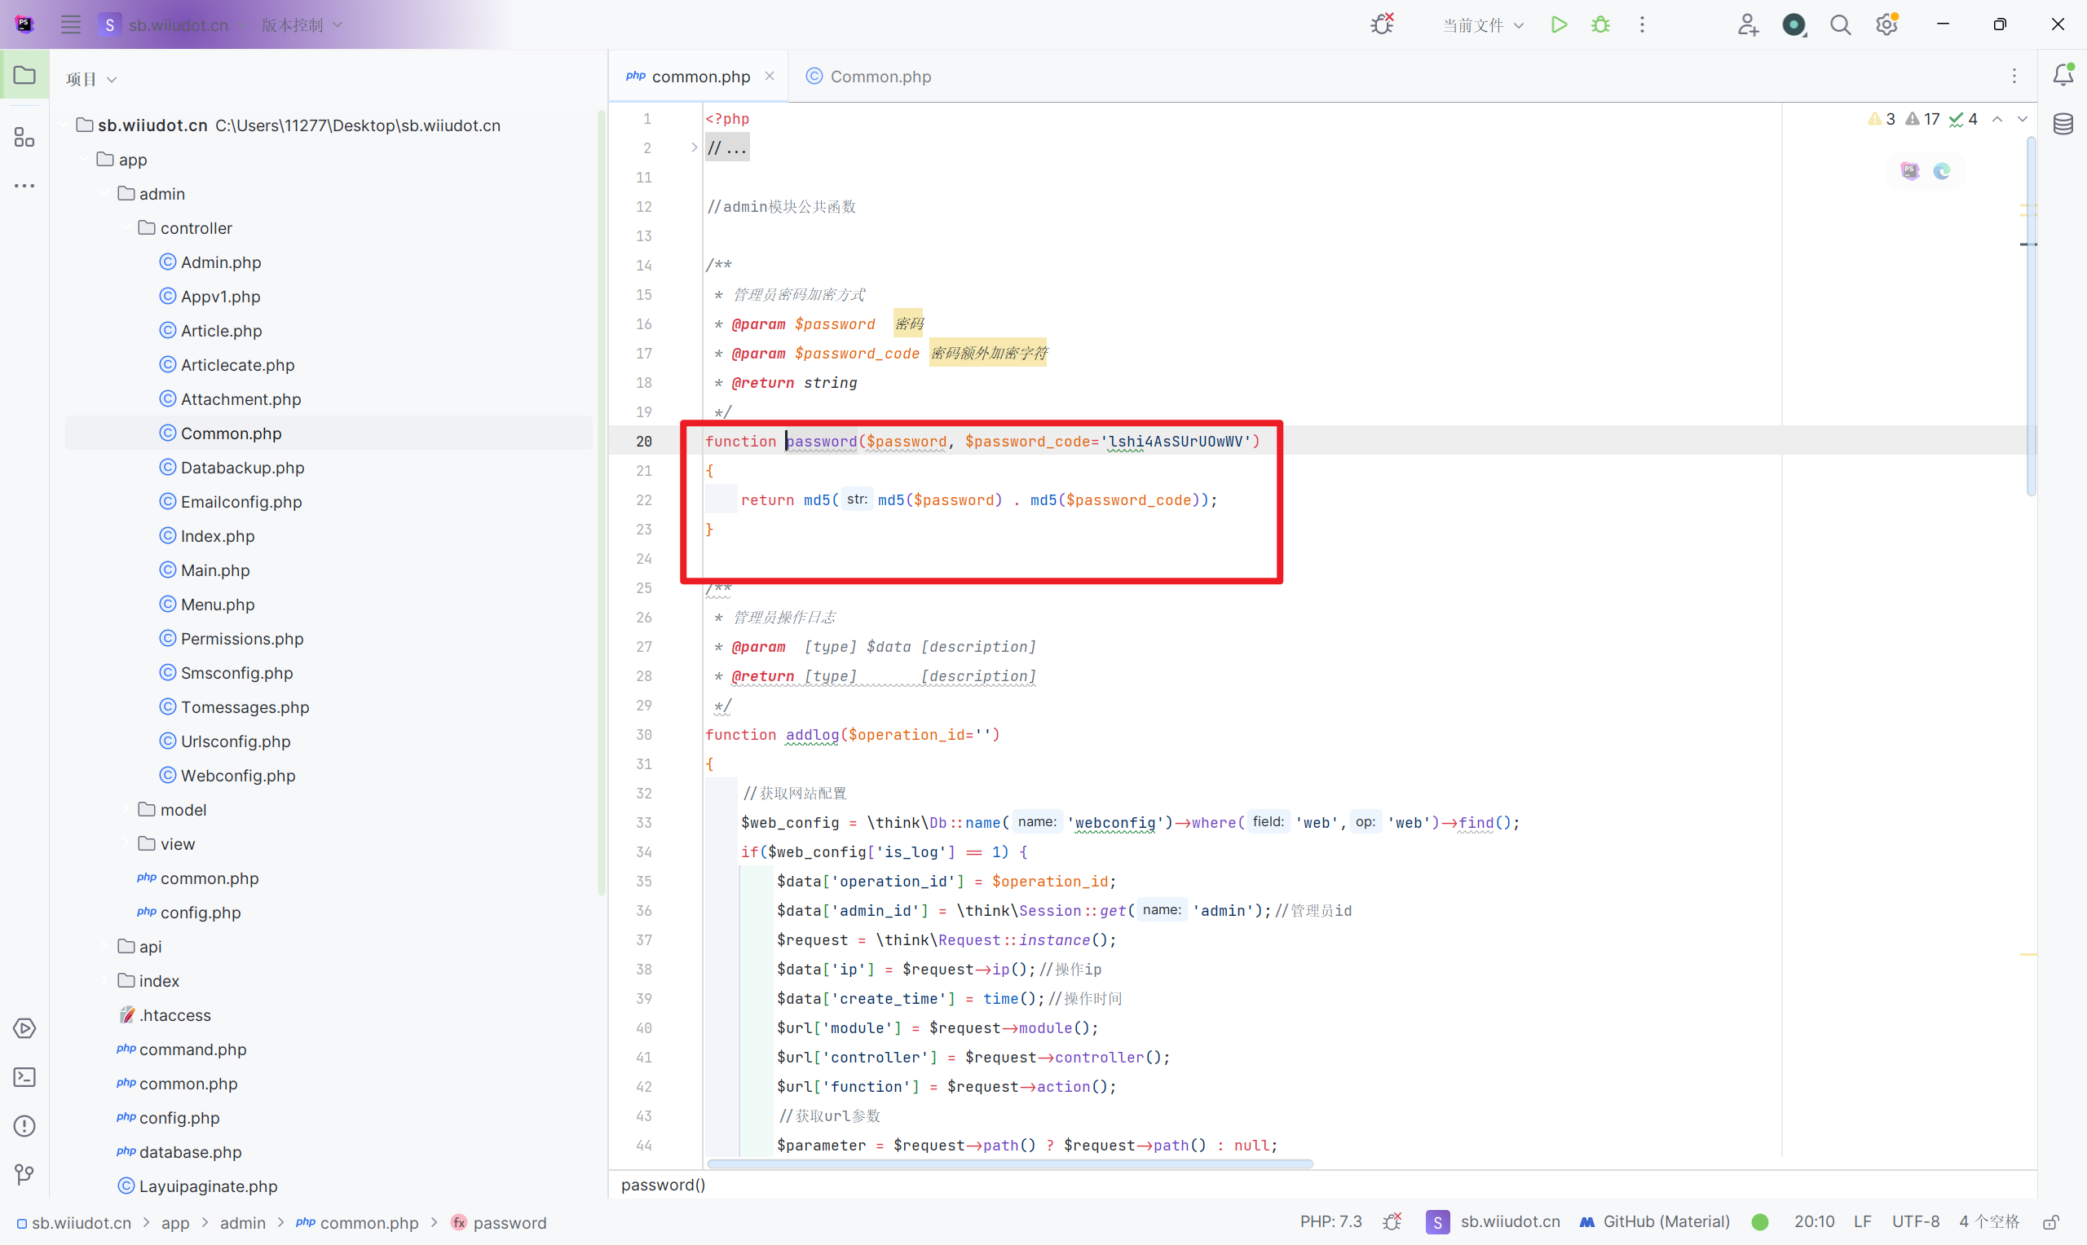The image size is (2087, 1245).
Task: Click the Run green play button
Action: point(1559,24)
